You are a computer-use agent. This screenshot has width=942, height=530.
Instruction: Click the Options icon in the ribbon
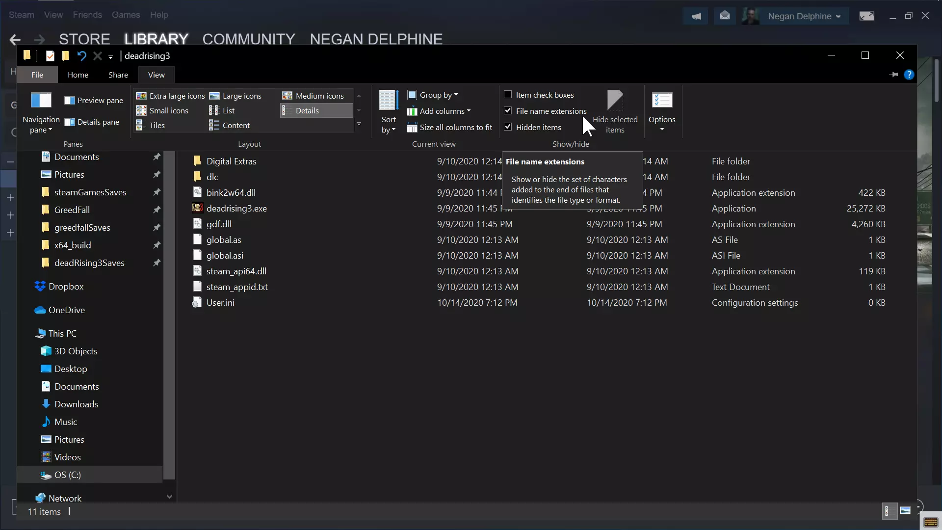(662, 101)
